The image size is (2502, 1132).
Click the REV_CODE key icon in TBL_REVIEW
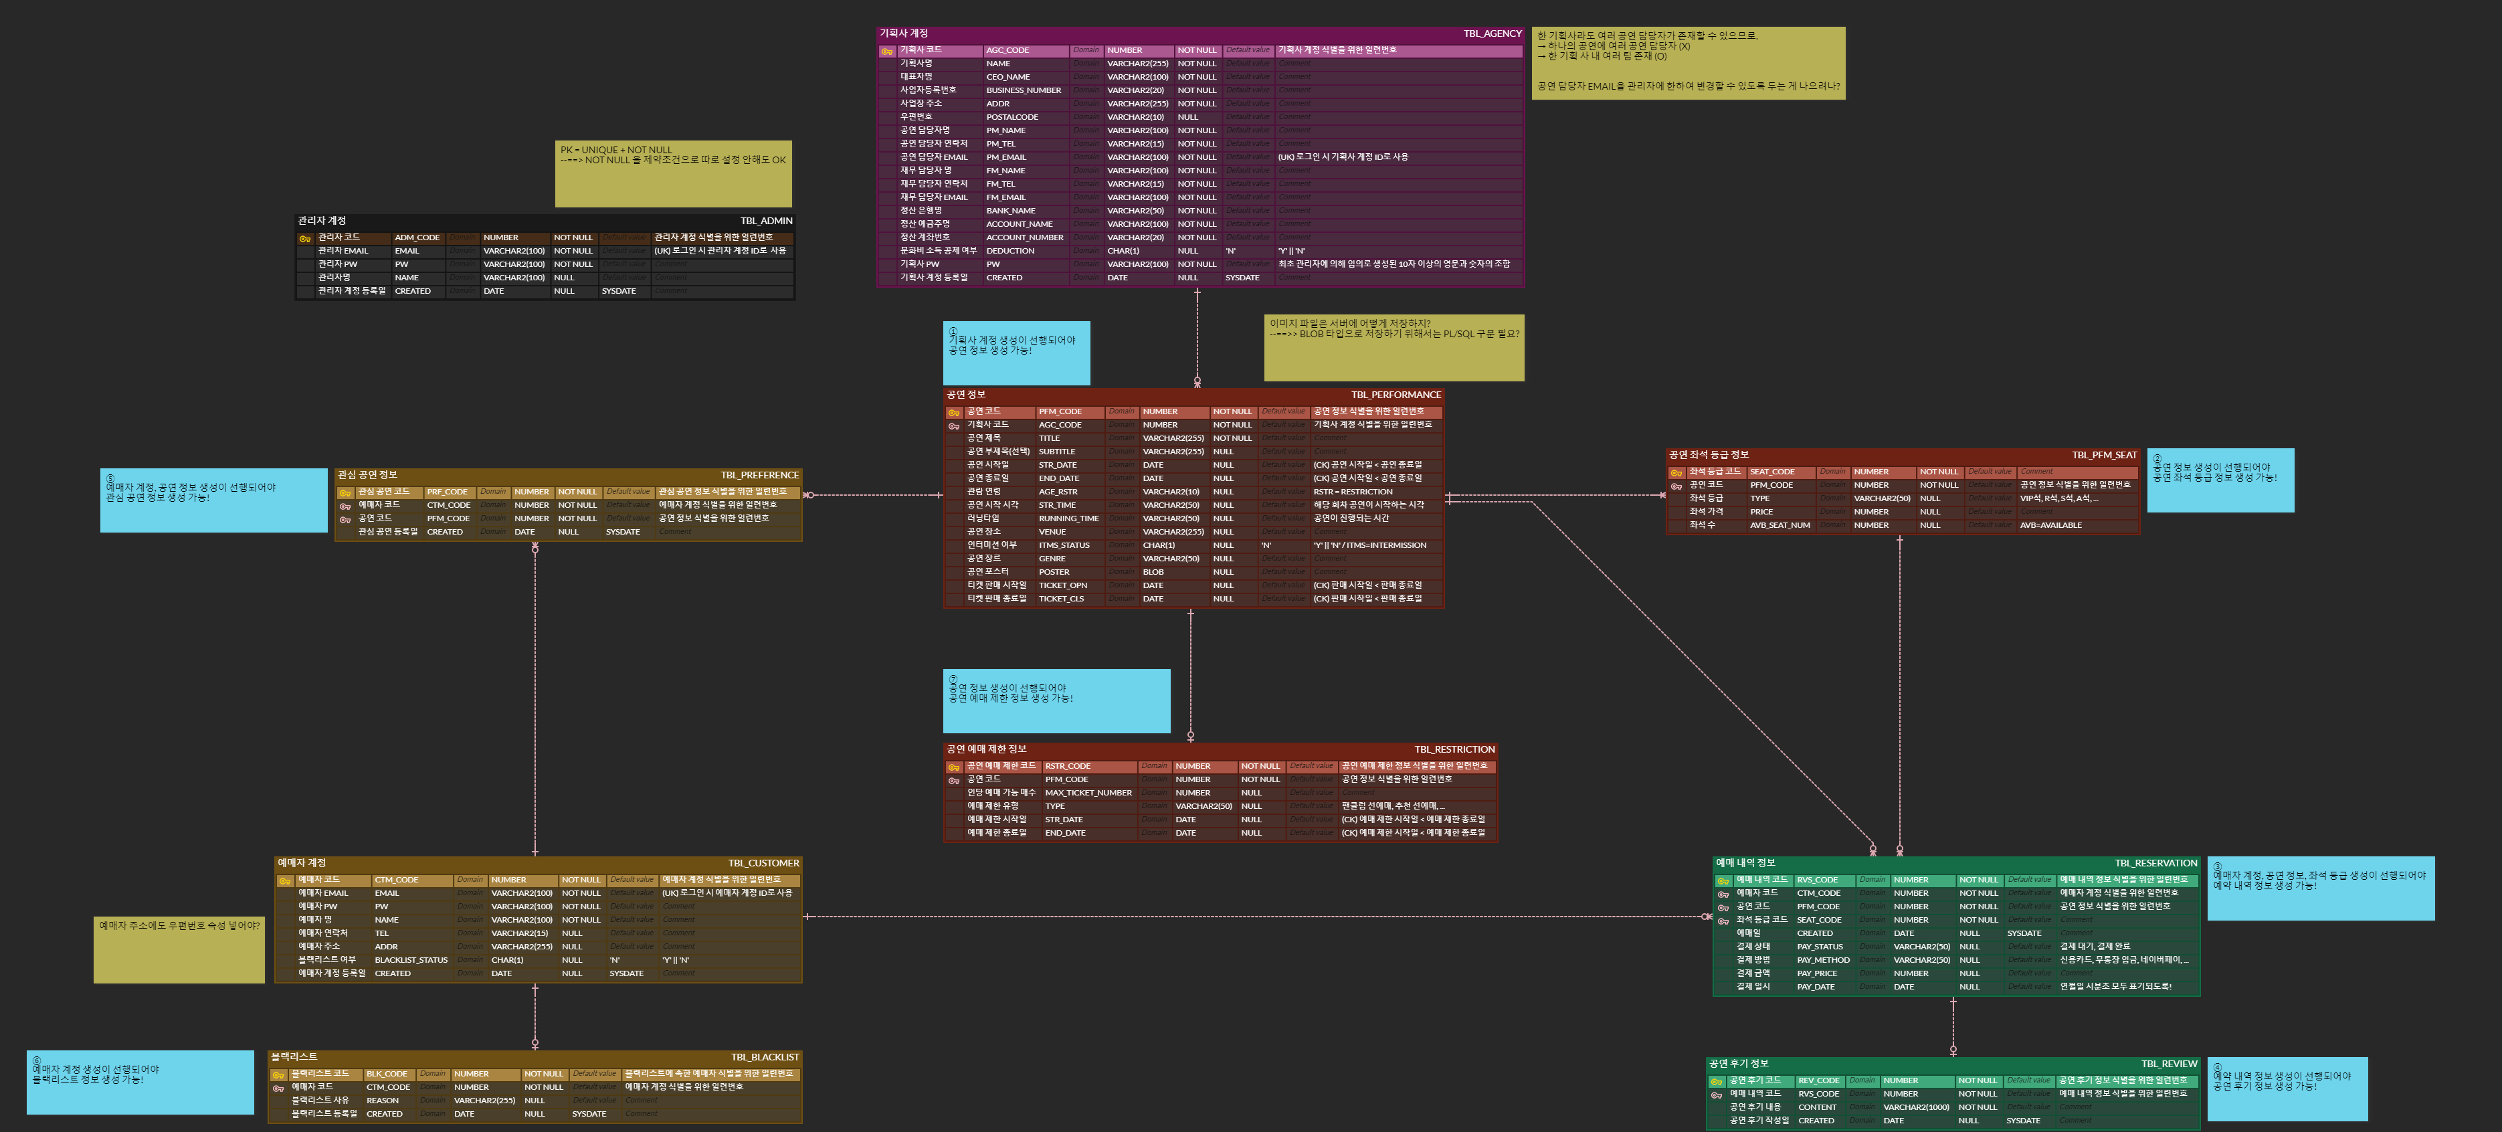click(1716, 1081)
